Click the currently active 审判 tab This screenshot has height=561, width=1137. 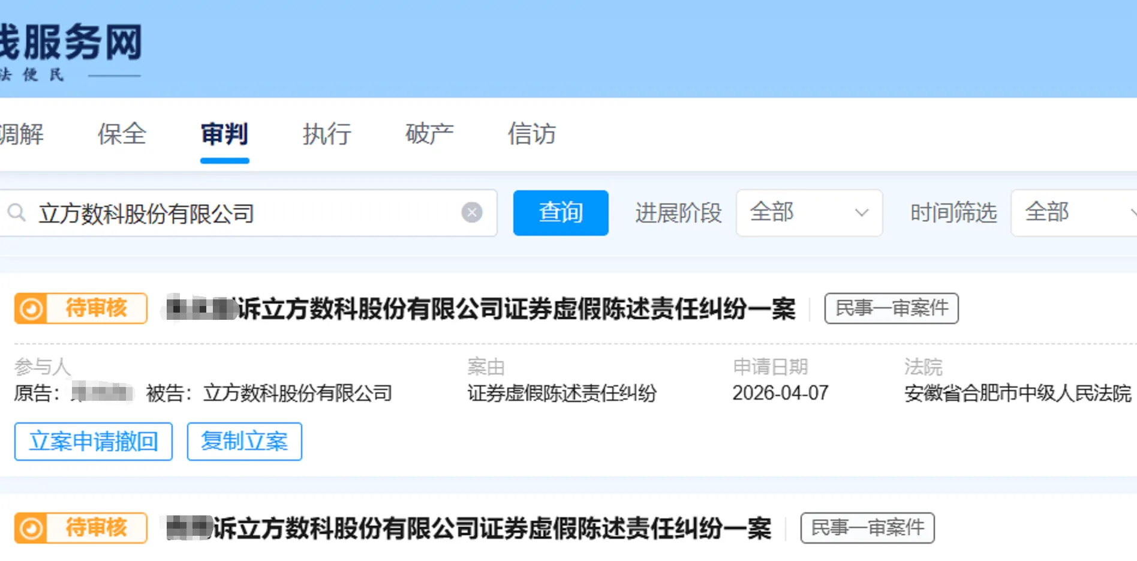click(x=224, y=134)
